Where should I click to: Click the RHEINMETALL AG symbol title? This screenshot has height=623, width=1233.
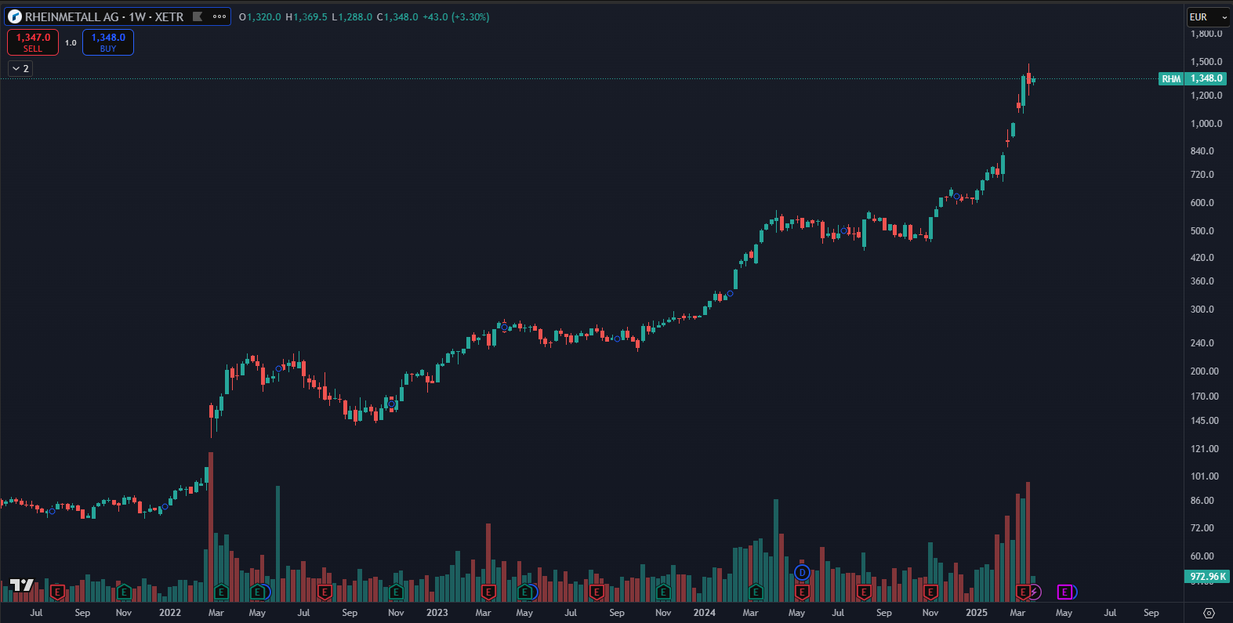(104, 16)
